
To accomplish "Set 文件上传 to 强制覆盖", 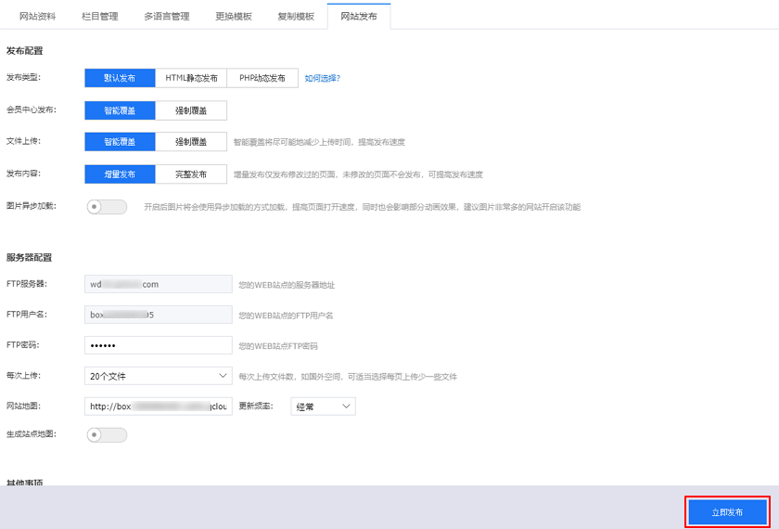I will point(191,142).
